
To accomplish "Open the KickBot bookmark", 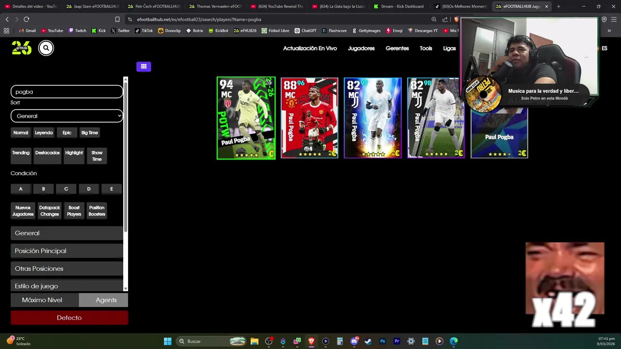I will coord(218,31).
